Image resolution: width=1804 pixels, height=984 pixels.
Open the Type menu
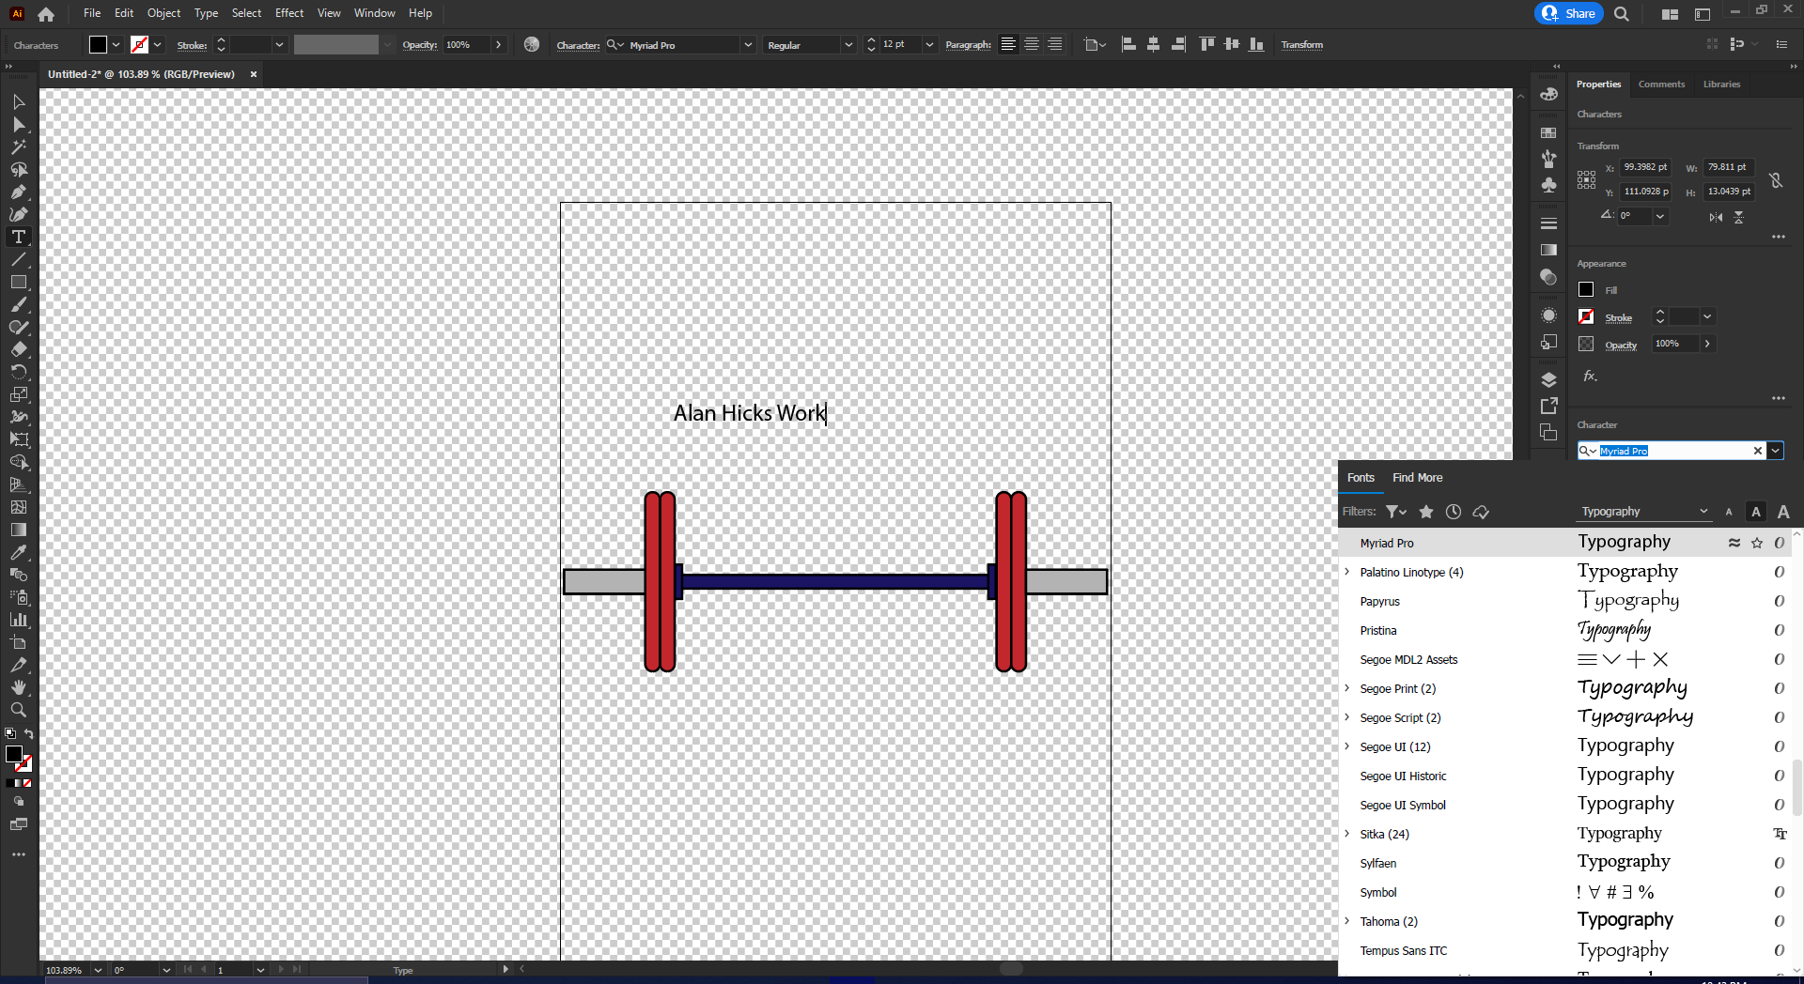click(206, 13)
